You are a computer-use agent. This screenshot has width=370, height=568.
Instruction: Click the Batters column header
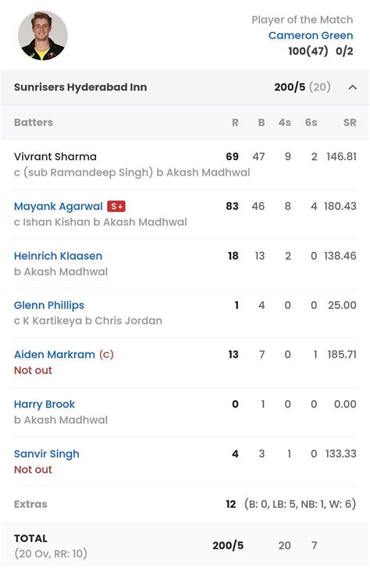click(34, 122)
